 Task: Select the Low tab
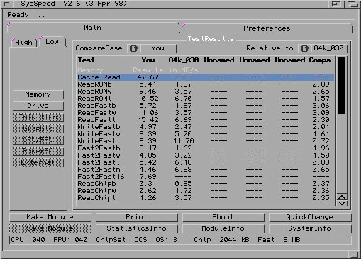click(52, 42)
